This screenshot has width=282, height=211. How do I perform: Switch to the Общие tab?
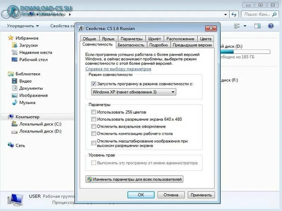[90, 39]
